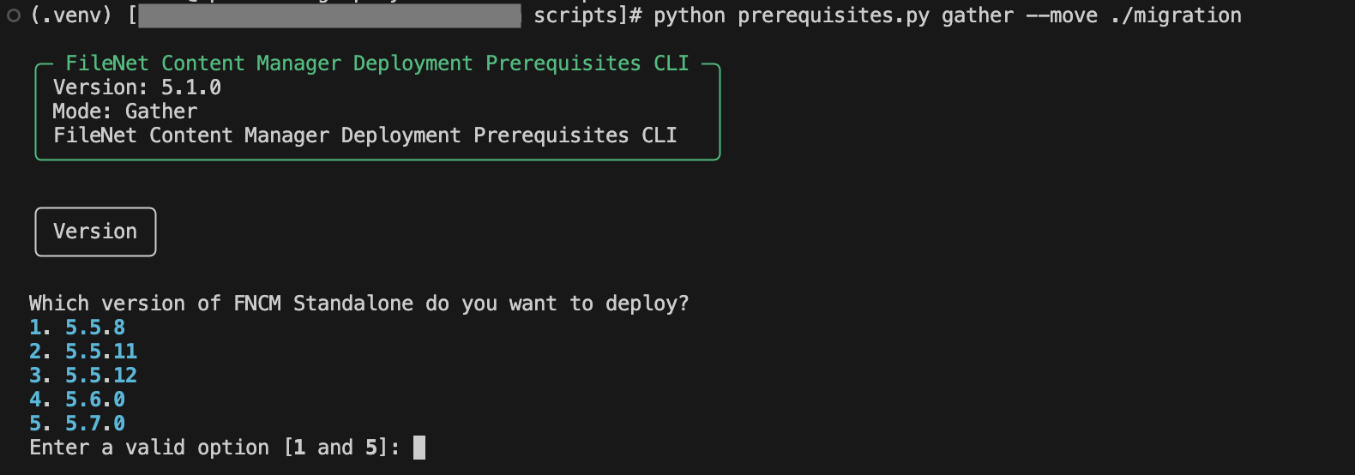The width and height of the screenshot is (1355, 475).
Task: Click the boxed Version section label
Action: pyautogui.click(x=95, y=231)
